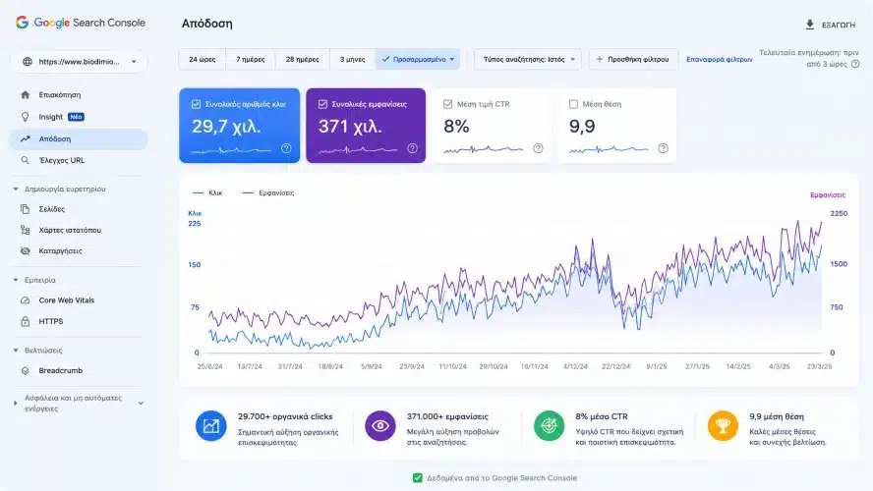Click the green Google Search Console data checkbox
This screenshot has height=491, width=873.
coord(418,477)
